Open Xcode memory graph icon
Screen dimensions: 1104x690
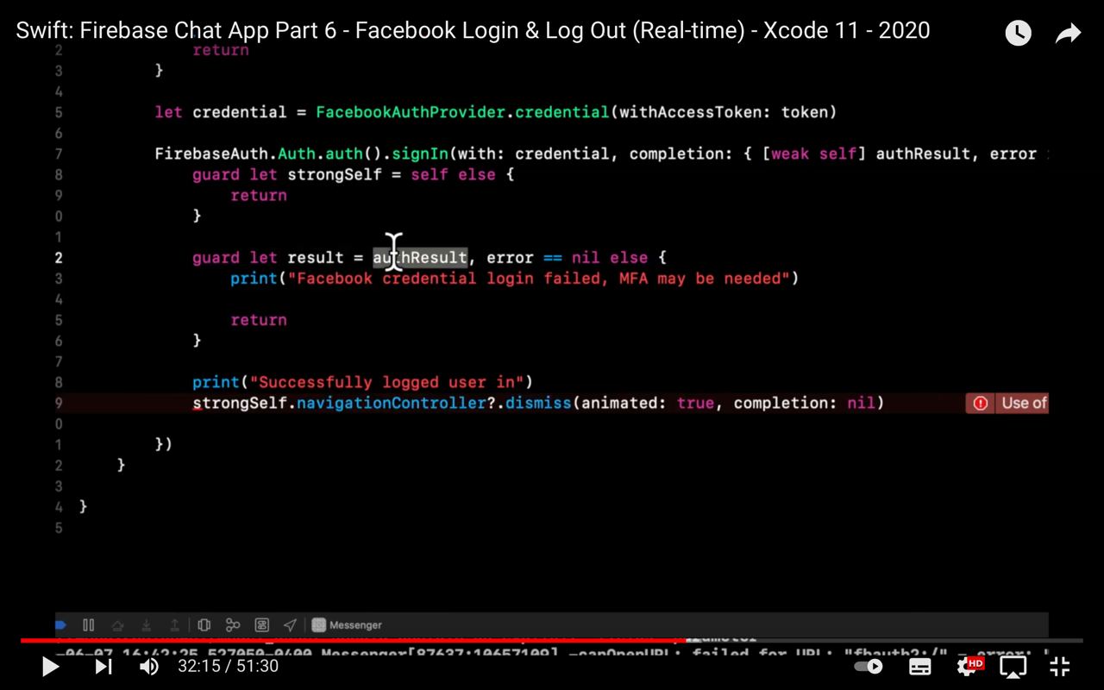pyautogui.click(x=233, y=625)
